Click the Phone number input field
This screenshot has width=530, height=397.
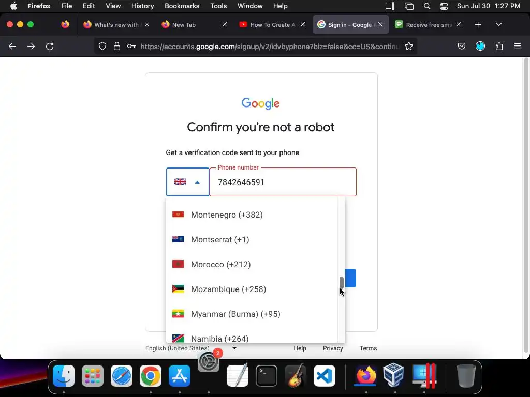[x=283, y=182]
